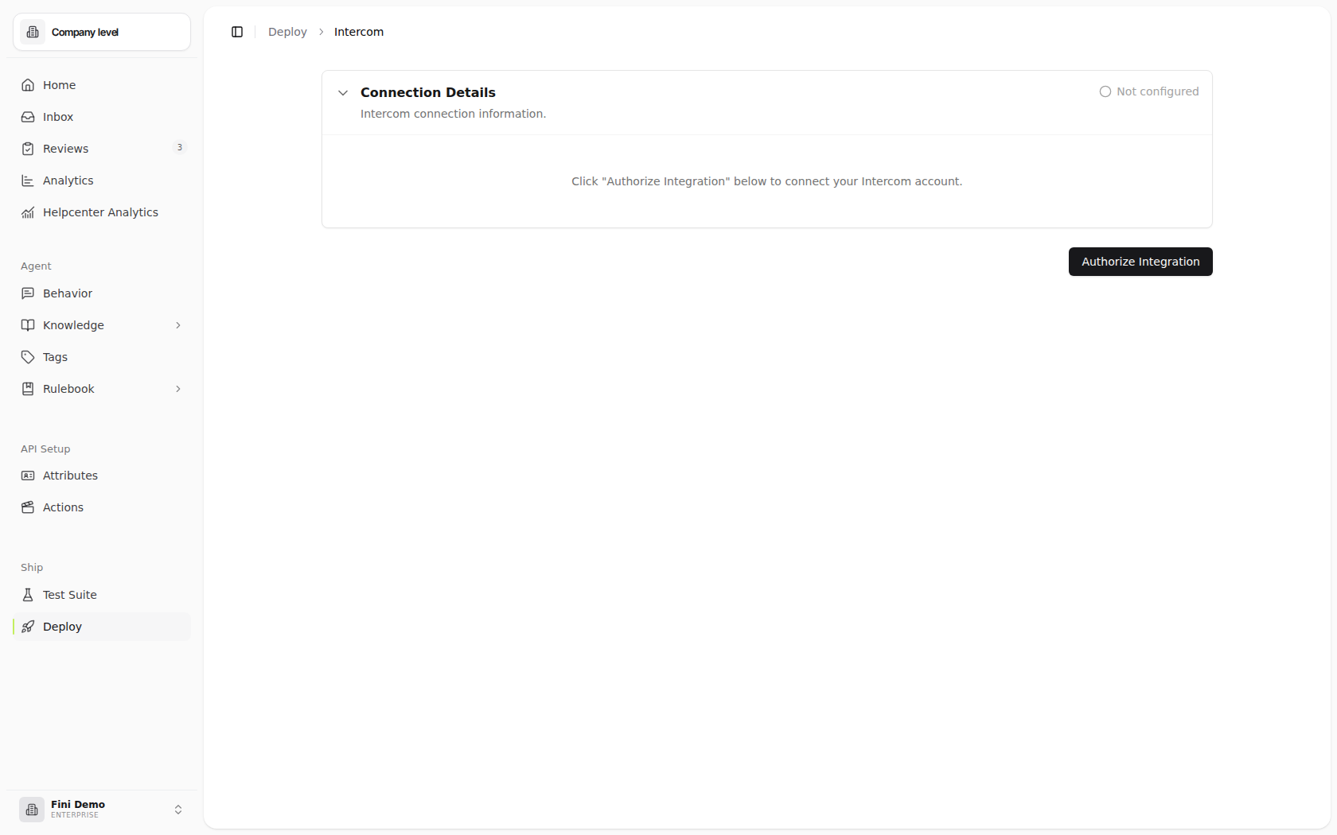Click the Actions icon in API Setup
This screenshot has width=1337, height=835.
tap(28, 507)
